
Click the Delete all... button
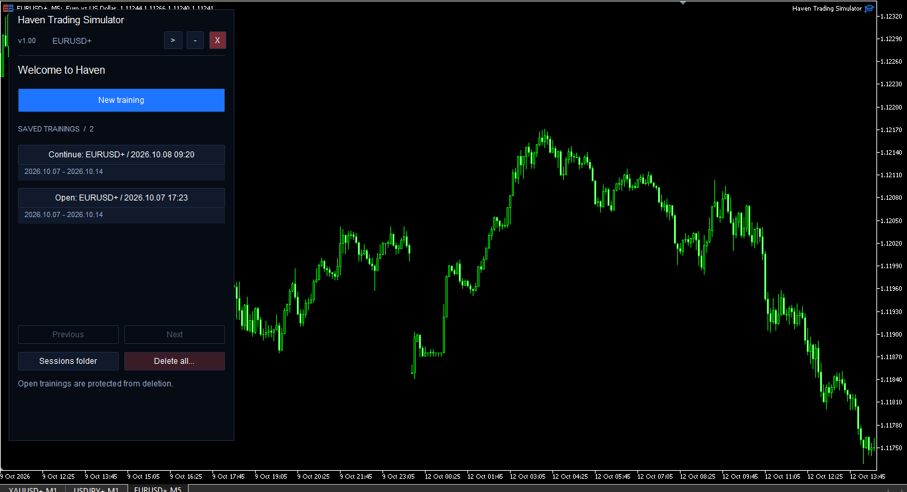click(x=175, y=361)
